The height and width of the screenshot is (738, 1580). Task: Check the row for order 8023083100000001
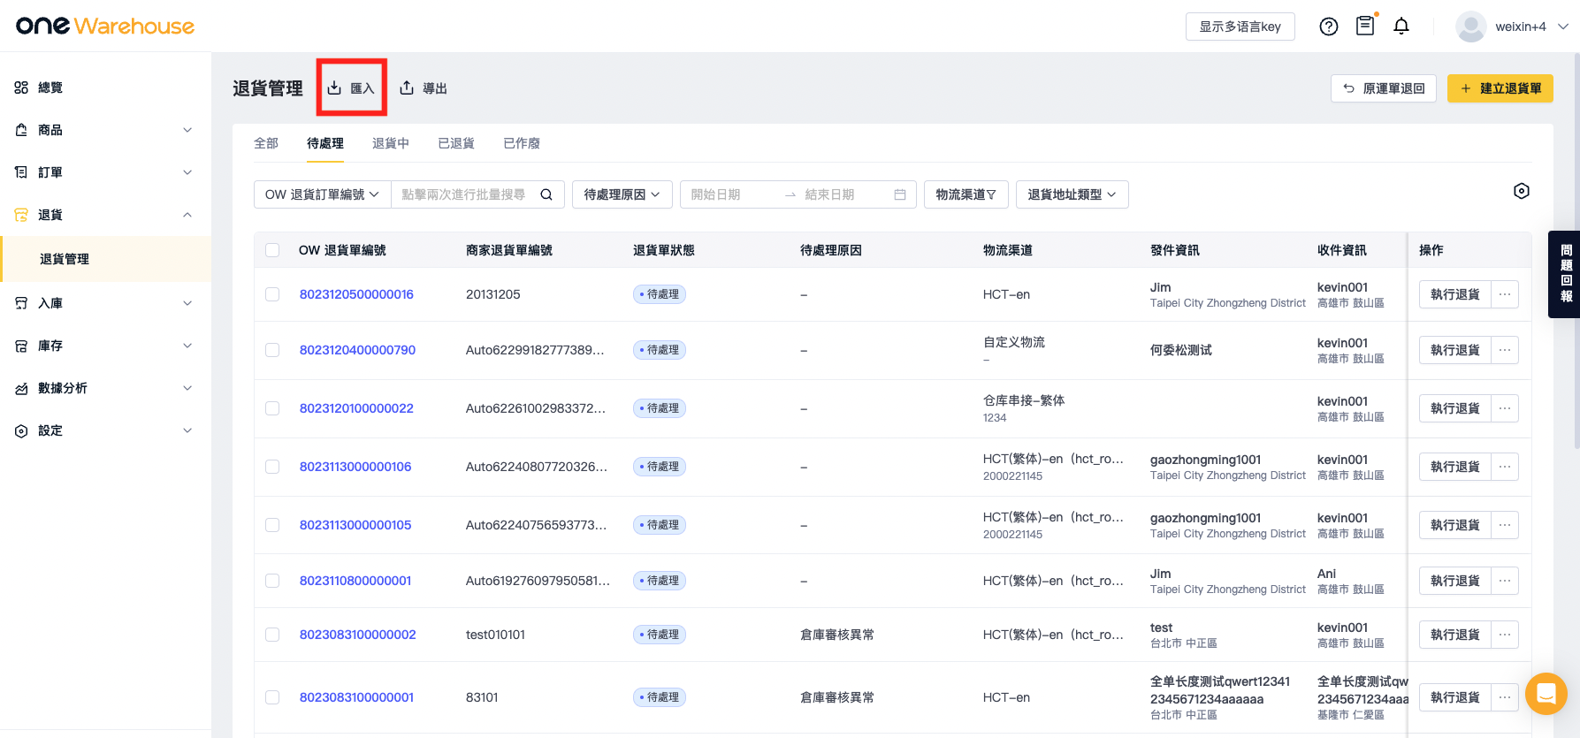coord(272,697)
